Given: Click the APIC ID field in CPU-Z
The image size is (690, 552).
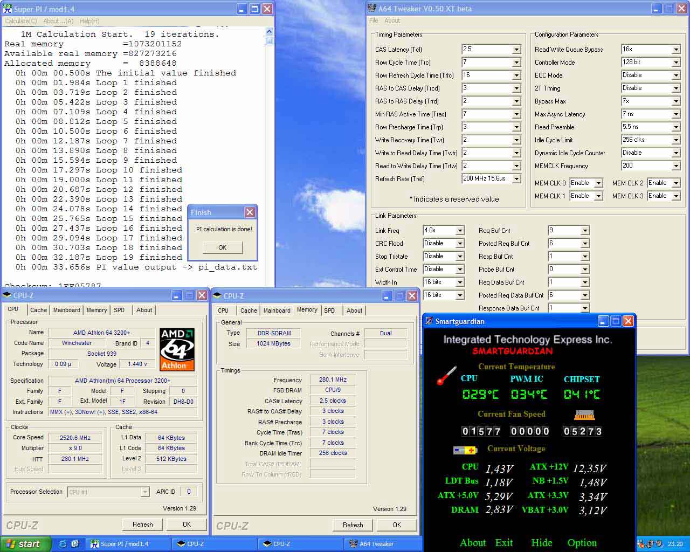Looking at the screenshot, I should pyautogui.click(x=188, y=492).
